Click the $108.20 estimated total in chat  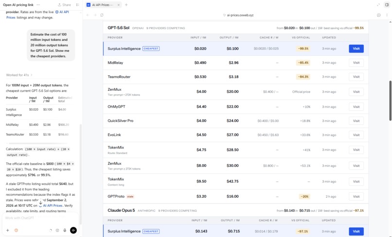[64, 125]
